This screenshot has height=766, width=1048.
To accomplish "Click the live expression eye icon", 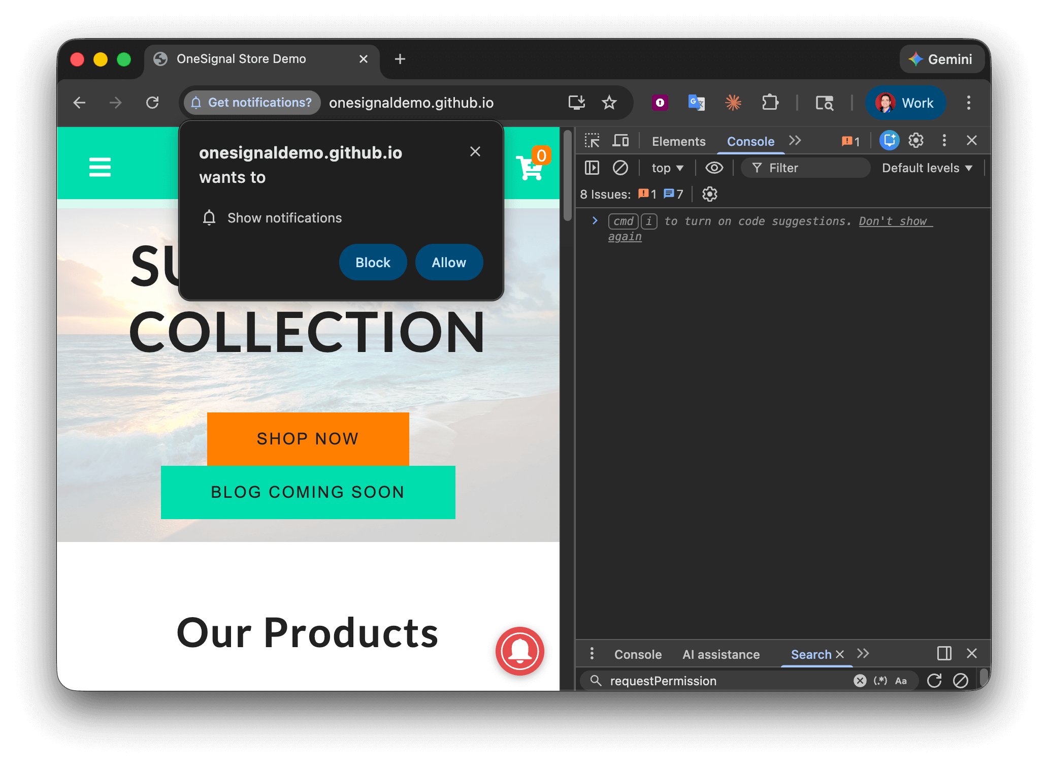I will [x=714, y=168].
